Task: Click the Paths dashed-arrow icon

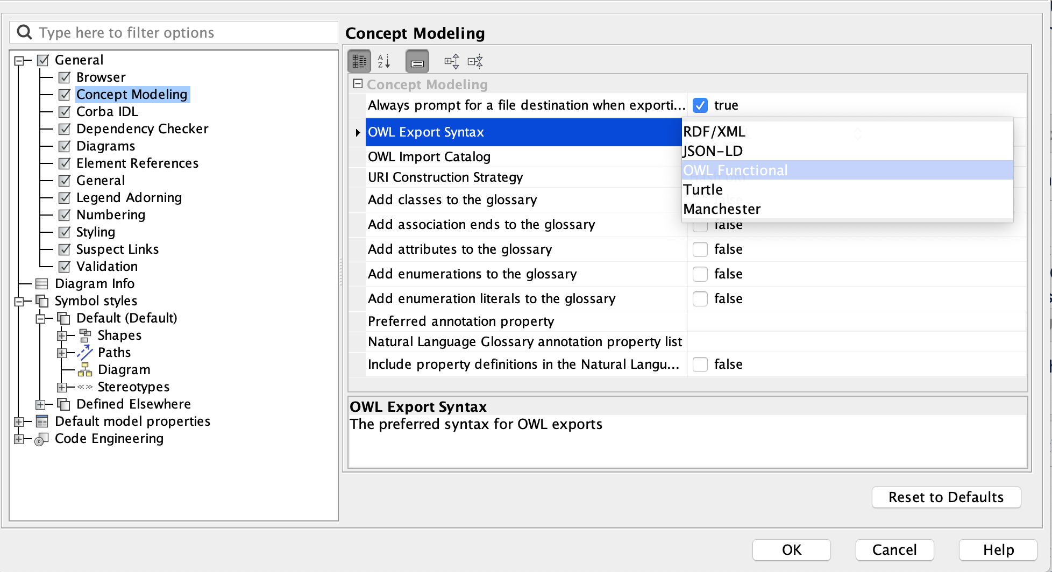Action: pyautogui.click(x=85, y=353)
